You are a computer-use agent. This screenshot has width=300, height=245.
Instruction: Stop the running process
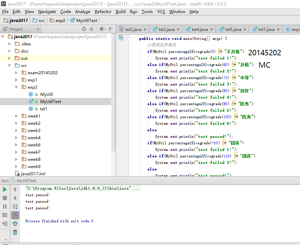pos(5,198)
